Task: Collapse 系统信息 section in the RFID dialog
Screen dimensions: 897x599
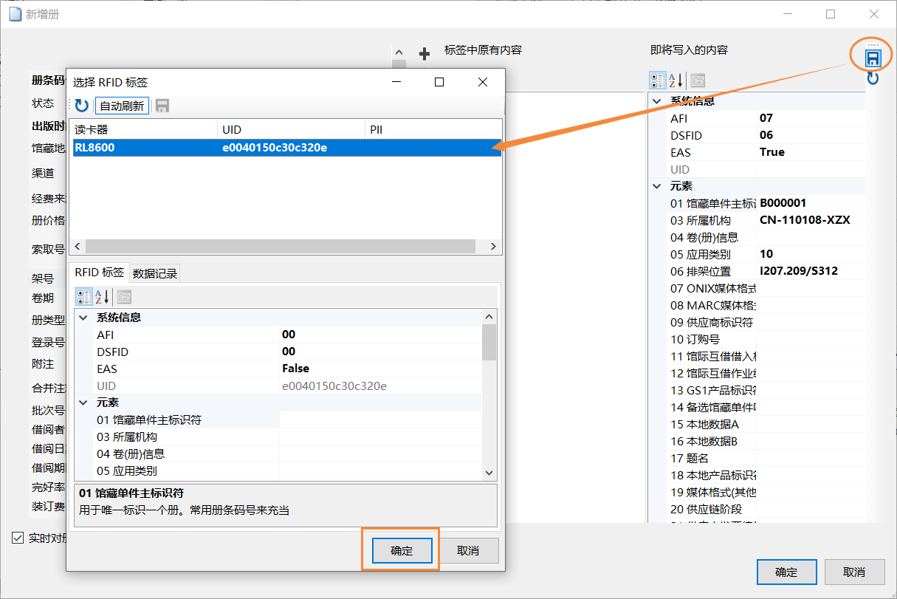Action: tap(83, 318)
